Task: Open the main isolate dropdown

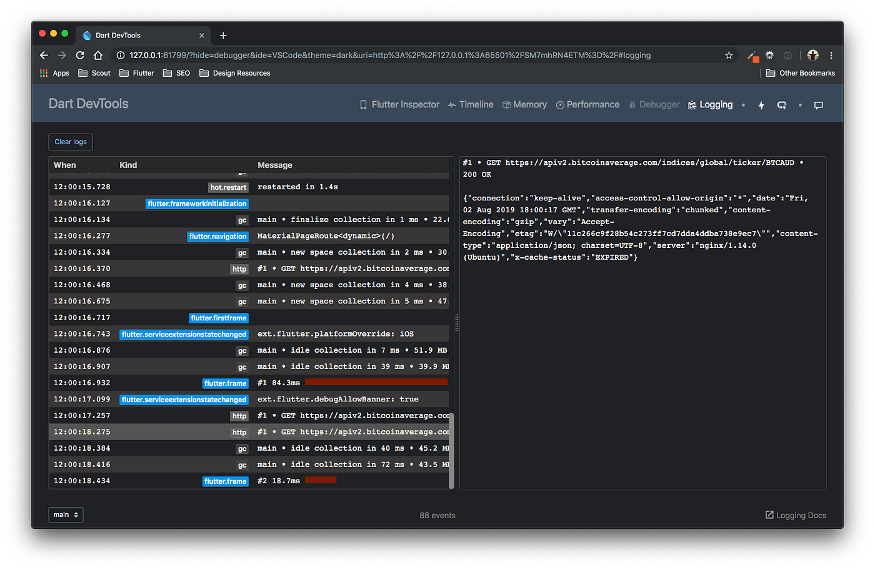Action: [x=66, y=515]
